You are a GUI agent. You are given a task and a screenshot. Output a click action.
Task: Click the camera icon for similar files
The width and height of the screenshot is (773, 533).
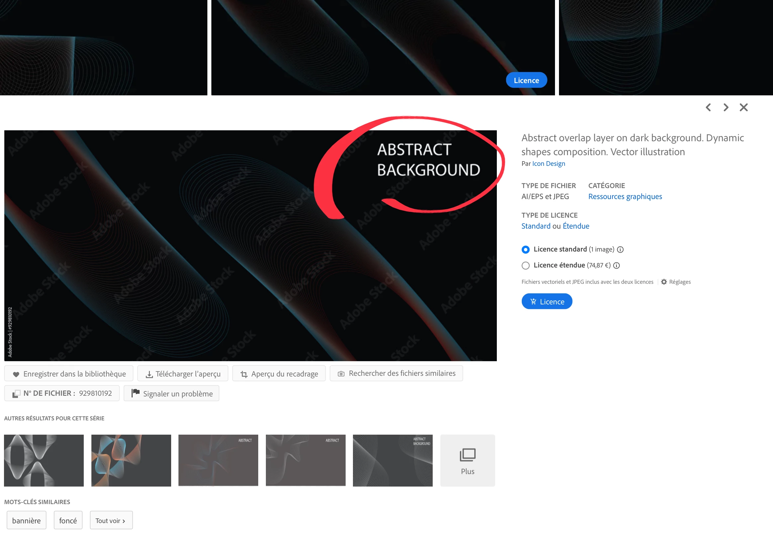coord(341,374)
